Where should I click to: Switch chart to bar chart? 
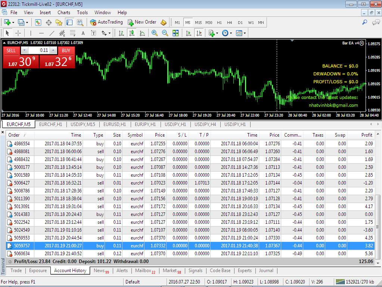pos(121,33)
